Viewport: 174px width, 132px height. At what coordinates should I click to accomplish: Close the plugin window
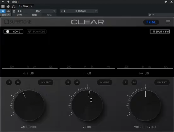click(171, 2)
